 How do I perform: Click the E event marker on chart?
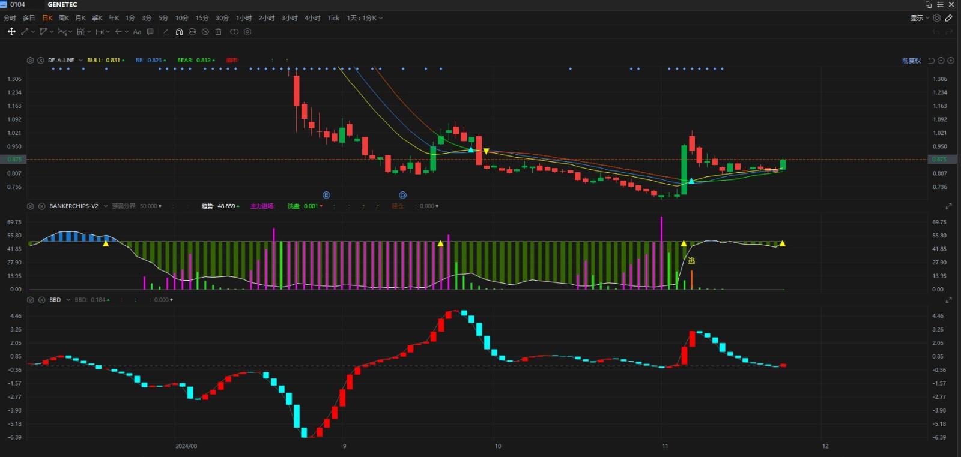point(326,195)
